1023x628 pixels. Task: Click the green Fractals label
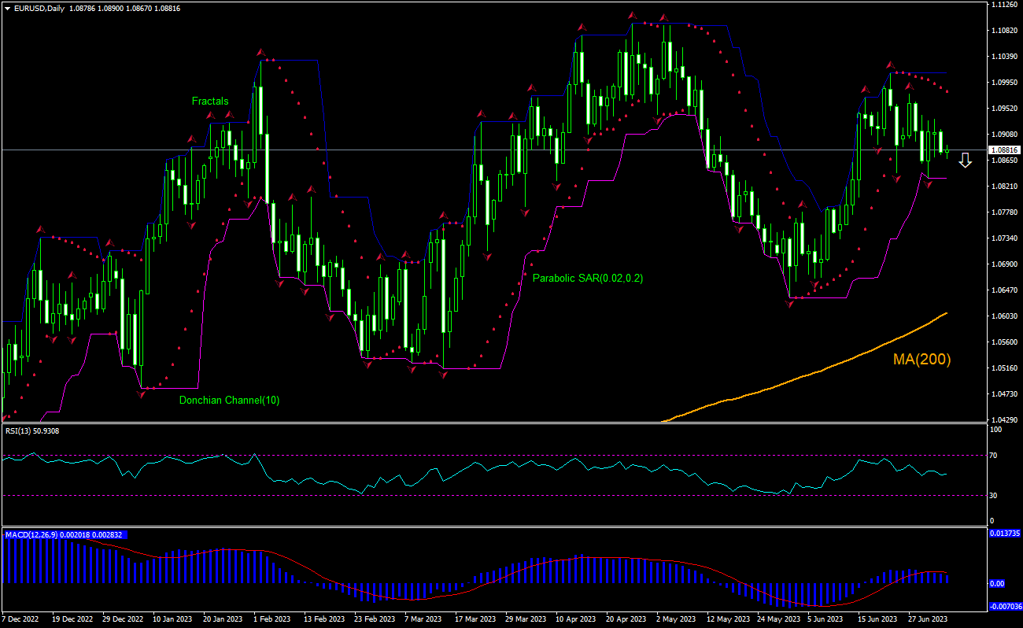(209, 101)
